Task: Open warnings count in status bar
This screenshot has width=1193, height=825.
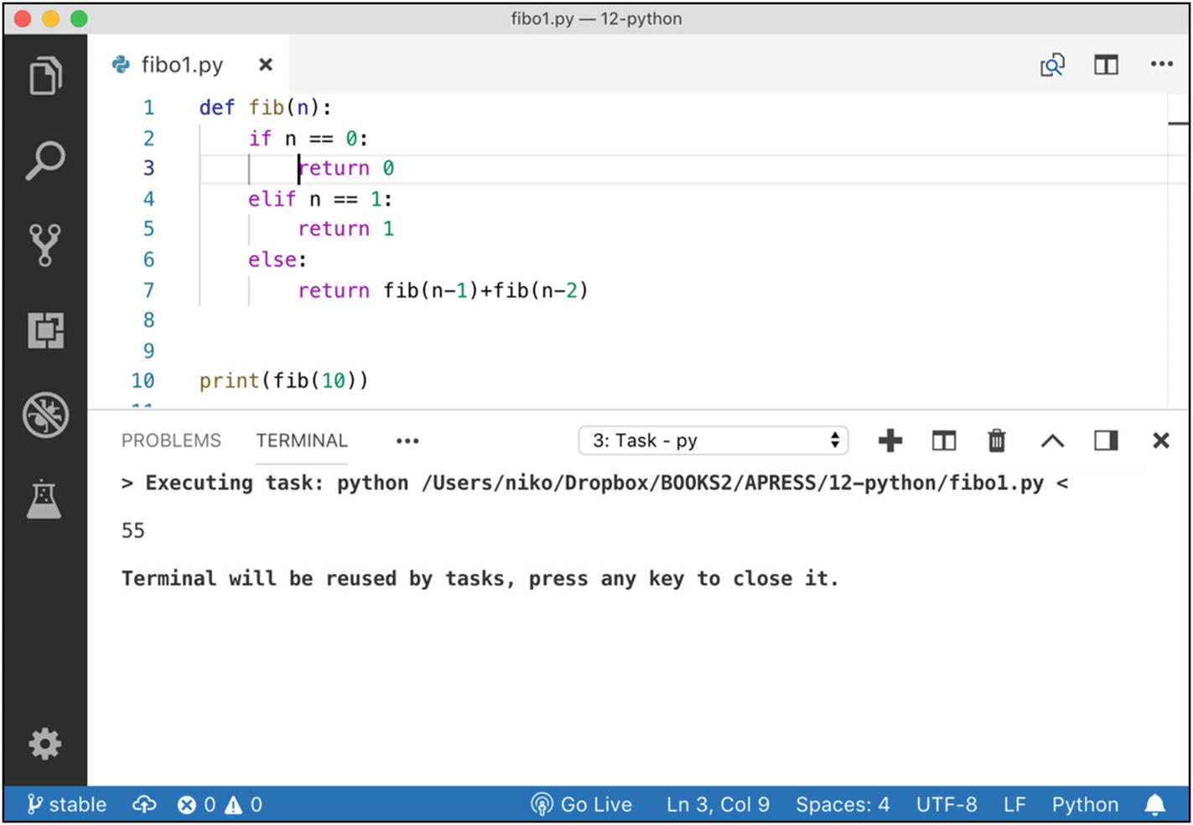Action: point(244,805)
